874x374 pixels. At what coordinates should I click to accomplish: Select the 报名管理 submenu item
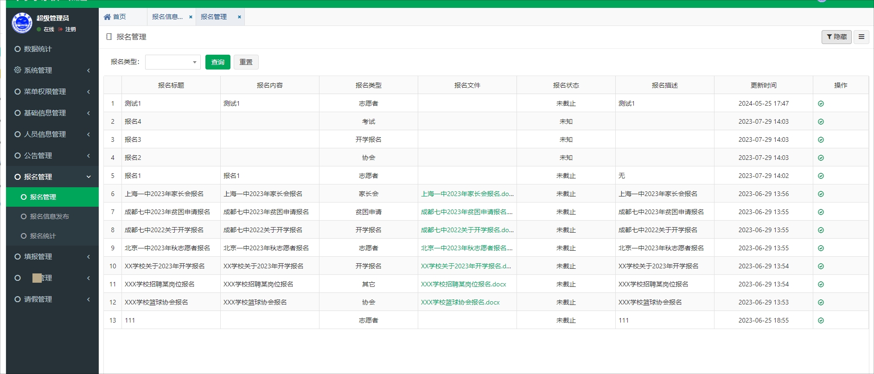point(52,197)
